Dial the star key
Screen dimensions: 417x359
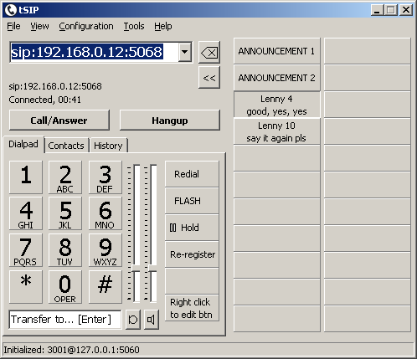(x=26, y=287)
